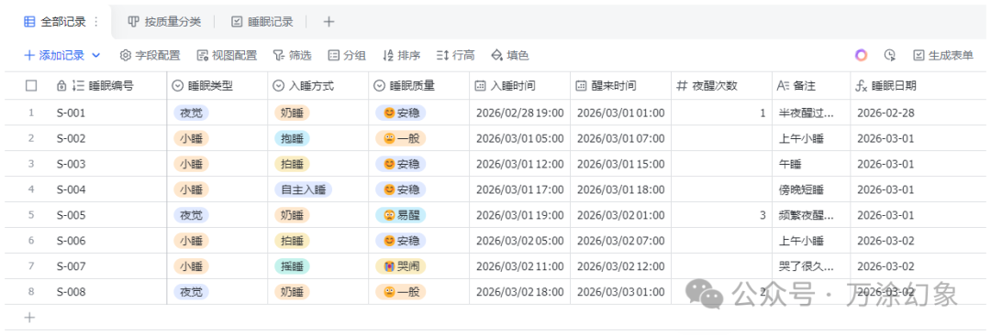991x335 pixels.
Task: Click the 入睡时间 column header
Action: (519, 86)
